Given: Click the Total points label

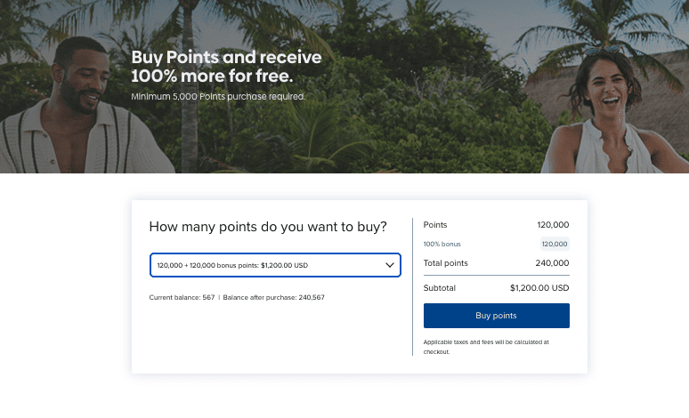Looking at the screenshot, I should (x=445, y=263).
